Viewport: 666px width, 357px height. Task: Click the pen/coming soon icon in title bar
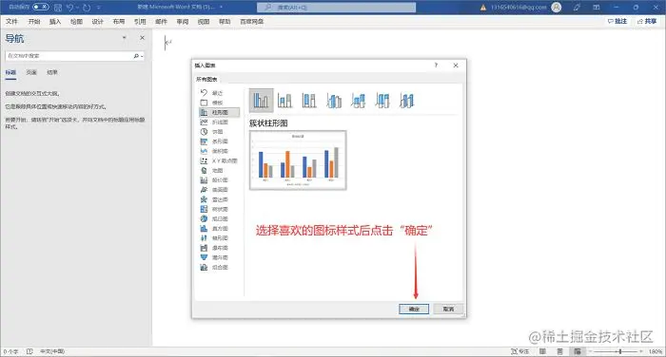coord(577,8)
